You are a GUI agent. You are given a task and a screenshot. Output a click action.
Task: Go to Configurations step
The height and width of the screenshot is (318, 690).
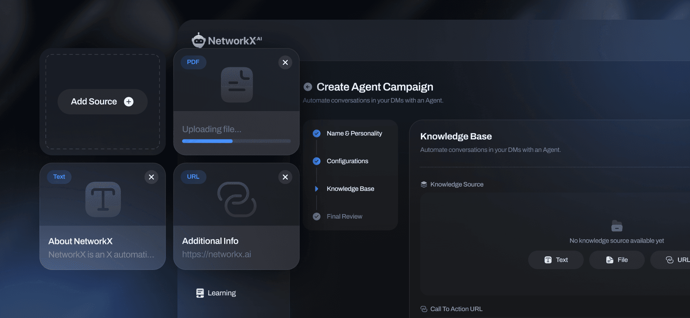[x=347, y=161]
